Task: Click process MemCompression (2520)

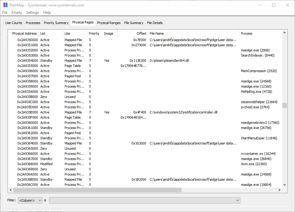Action: [x=259, y=71]
